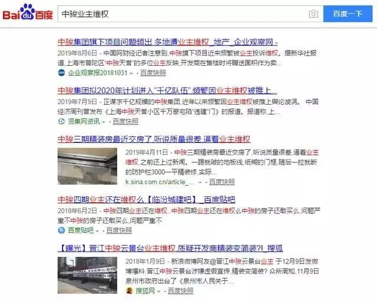Click 企业观察报 source favicon

pos(61,73)
